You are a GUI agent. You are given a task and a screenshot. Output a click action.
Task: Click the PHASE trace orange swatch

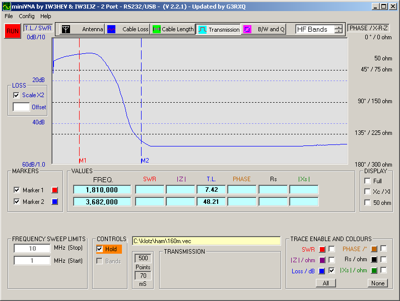click(x=374, y=249)
